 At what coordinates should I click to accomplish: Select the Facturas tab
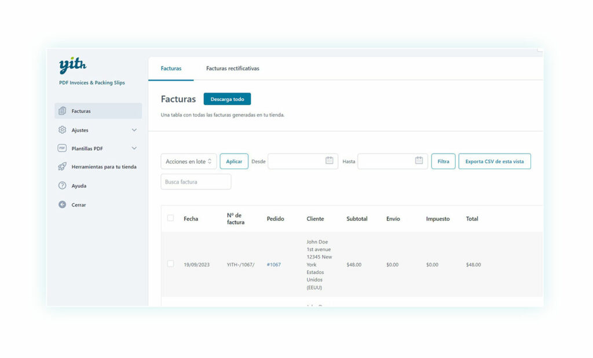click(171, 68)
